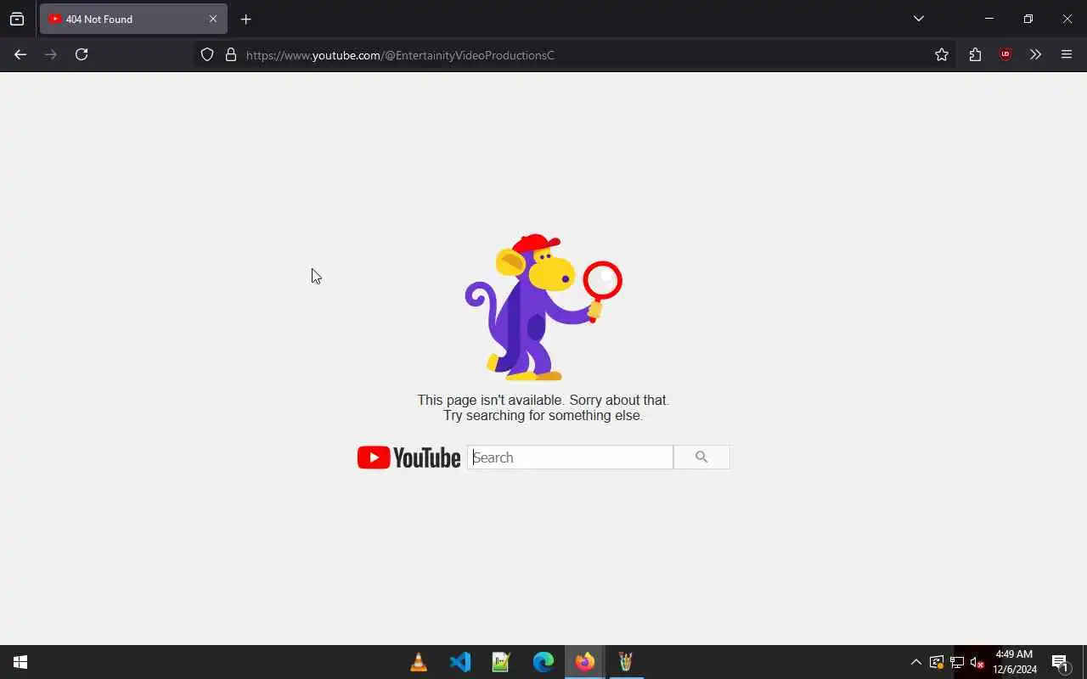The height and width of the screenshot is (679, 1087).
Task: Open Firefox View icon at the tab bar's left end
Action: (17, 19)
